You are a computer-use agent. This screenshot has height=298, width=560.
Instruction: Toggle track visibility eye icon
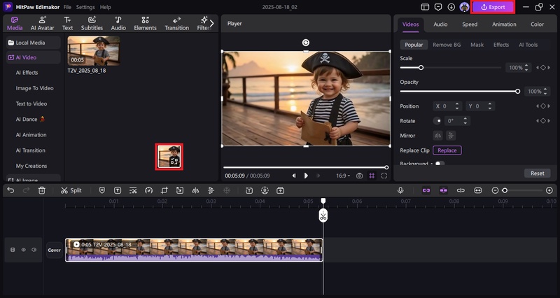[24, 250]
